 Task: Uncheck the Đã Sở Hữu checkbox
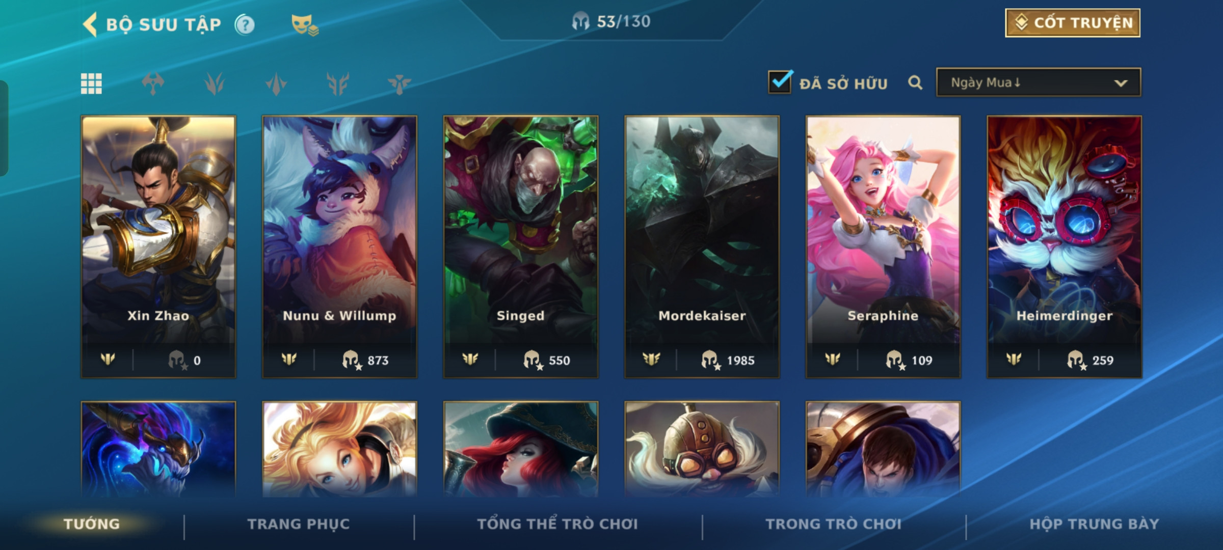pyautogui.click(x=780, y=81)
